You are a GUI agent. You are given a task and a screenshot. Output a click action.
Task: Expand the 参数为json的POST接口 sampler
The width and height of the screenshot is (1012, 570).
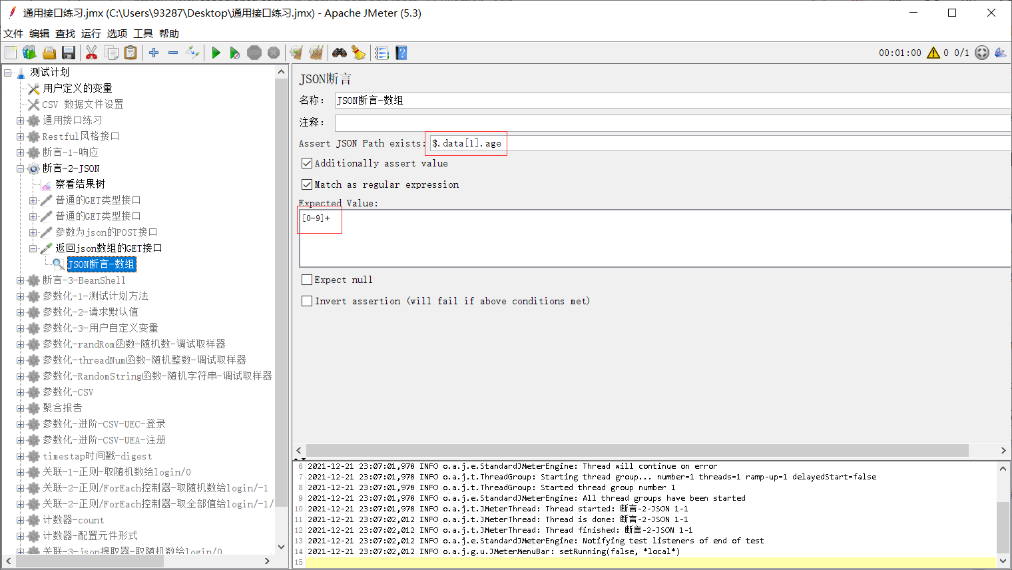(x=33, y=232)
